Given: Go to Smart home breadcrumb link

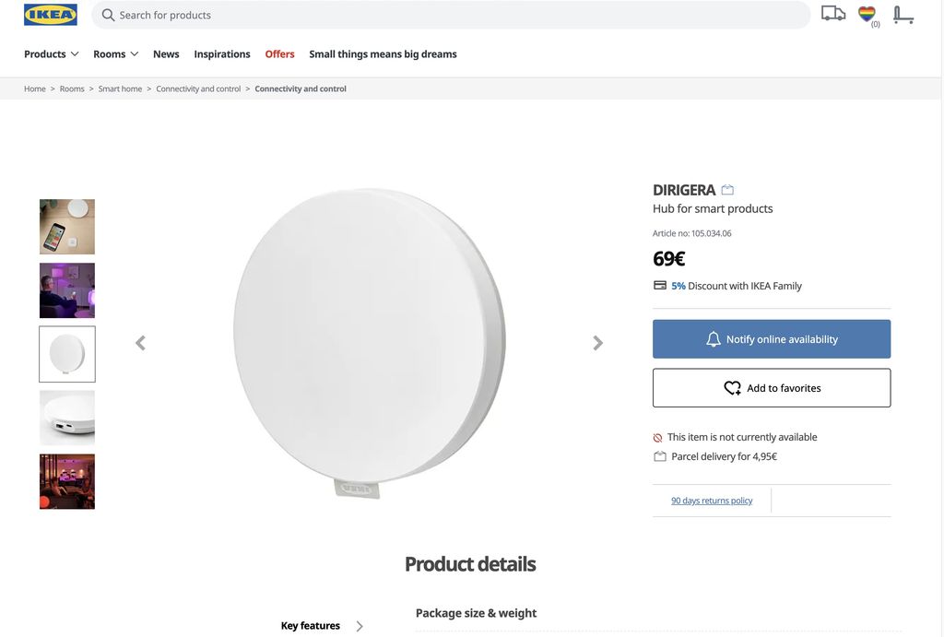Looking at the screenshot, I should coord(120,89).
